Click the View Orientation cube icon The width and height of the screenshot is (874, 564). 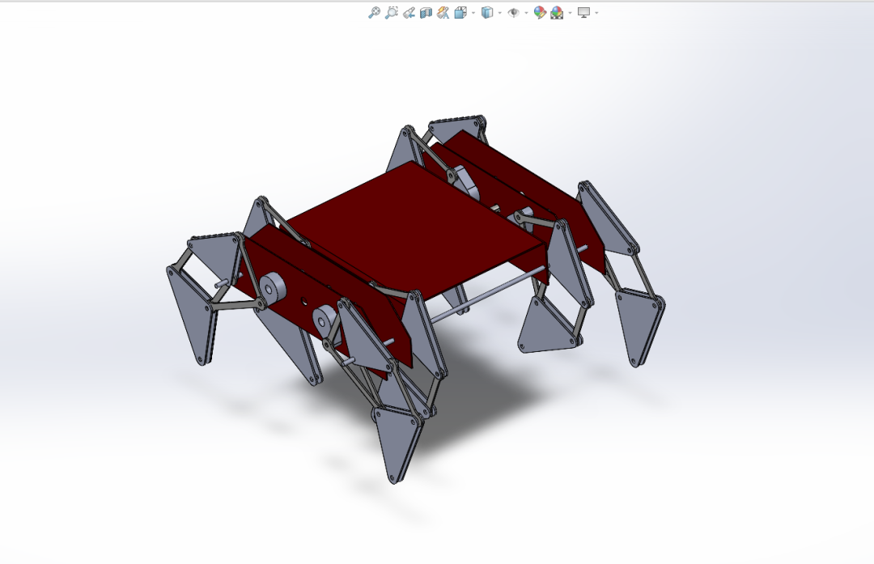(460, 12)
